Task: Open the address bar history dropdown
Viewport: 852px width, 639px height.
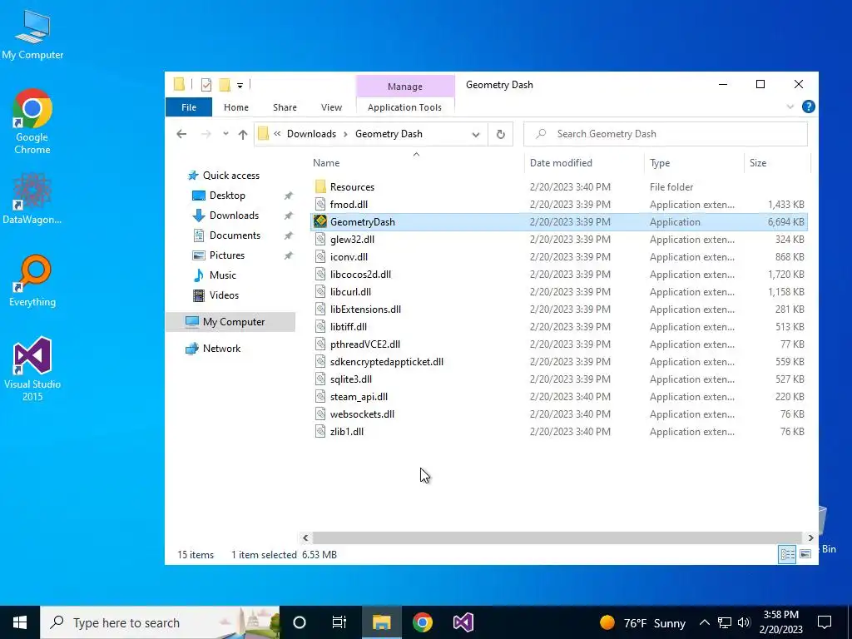Action: click(475, 134)
